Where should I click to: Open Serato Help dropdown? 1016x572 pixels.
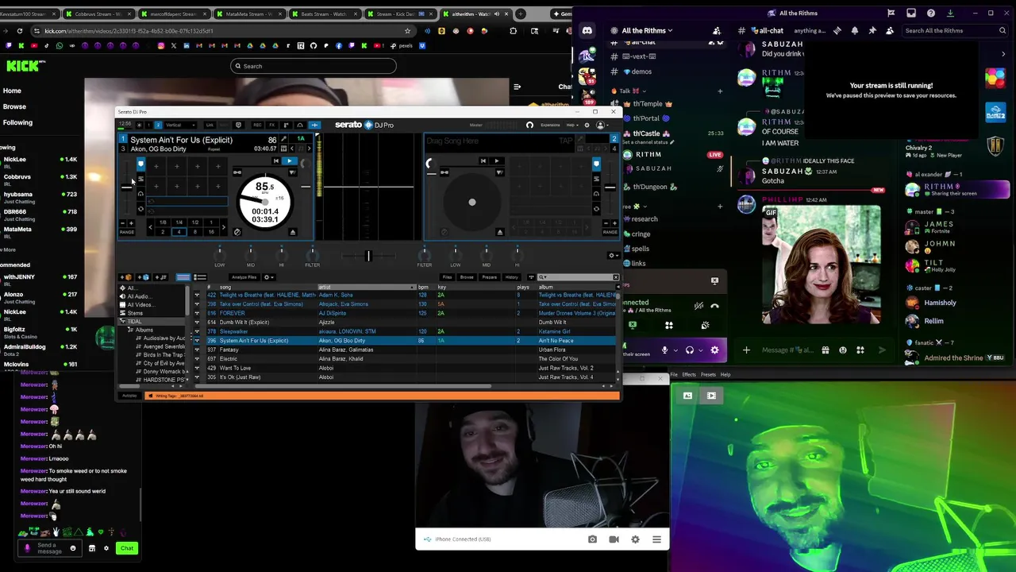(572, 125)
